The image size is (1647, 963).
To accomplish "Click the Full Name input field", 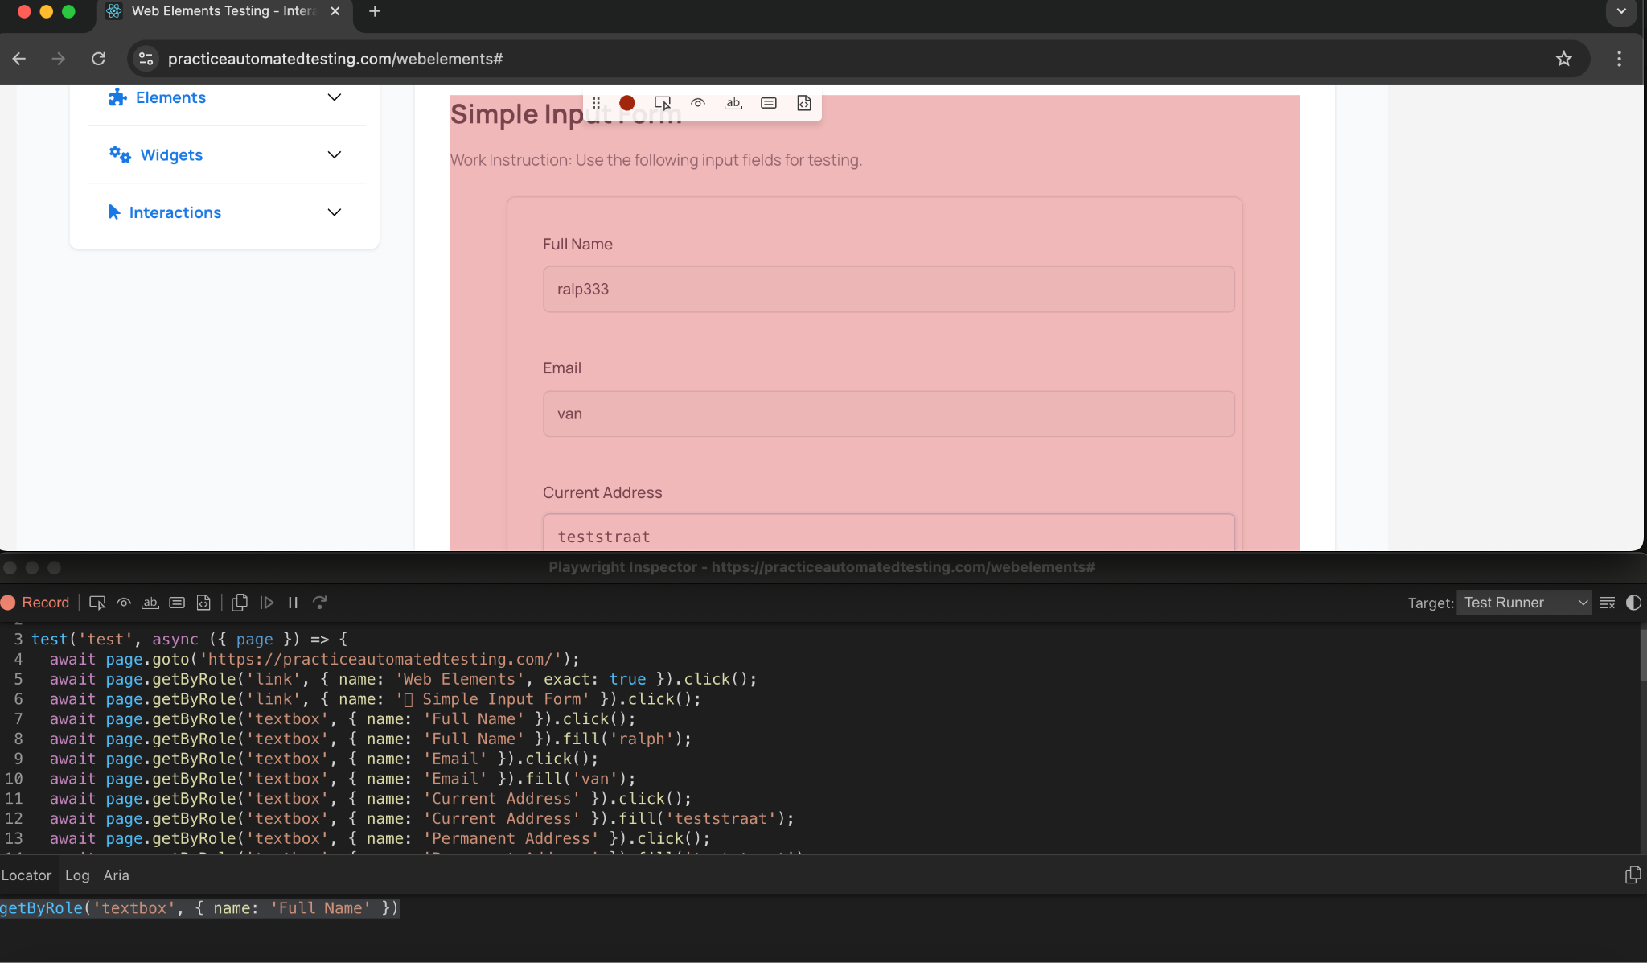I will [x=889, y=290].
